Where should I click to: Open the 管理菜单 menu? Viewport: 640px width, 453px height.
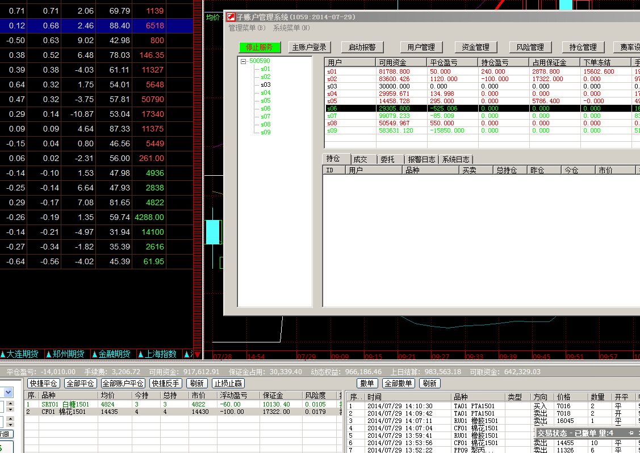point(246,28)
